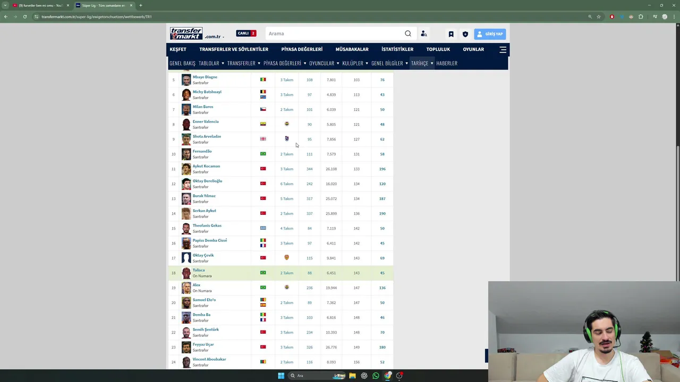Open Burak Yılmaz's player profile link
Image resolution: width=680 pixels, height=382 pixels.
pos(204,196)
